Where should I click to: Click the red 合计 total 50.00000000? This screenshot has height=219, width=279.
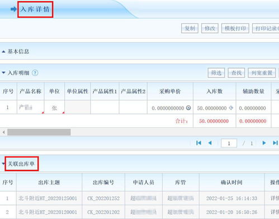click(214, 121)
